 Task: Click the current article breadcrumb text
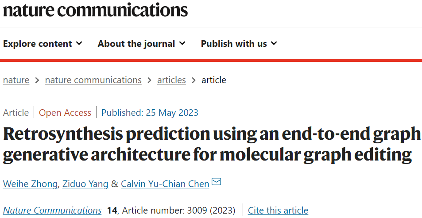214,80
